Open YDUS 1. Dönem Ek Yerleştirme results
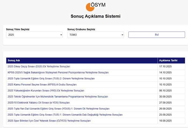The image size is (188, 128). pos(59,109)
